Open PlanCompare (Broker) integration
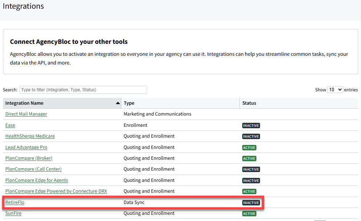The height and width of the screenshot is (221, 361). 29,158
